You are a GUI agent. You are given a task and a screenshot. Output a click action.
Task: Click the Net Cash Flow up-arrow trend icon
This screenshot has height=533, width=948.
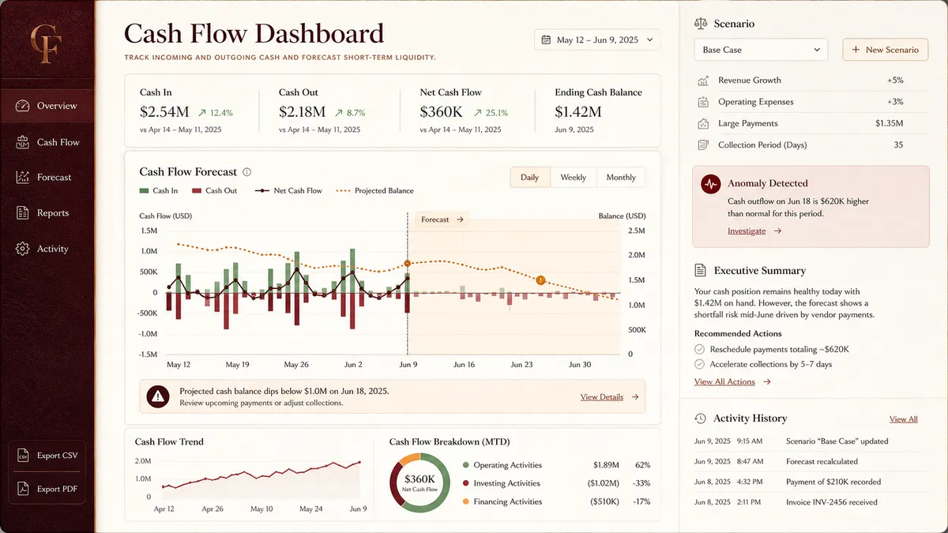pyautogui.click(x=479, y=113)
